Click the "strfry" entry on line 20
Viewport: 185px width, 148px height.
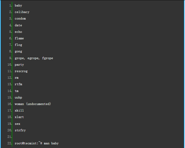click(20, 130)
